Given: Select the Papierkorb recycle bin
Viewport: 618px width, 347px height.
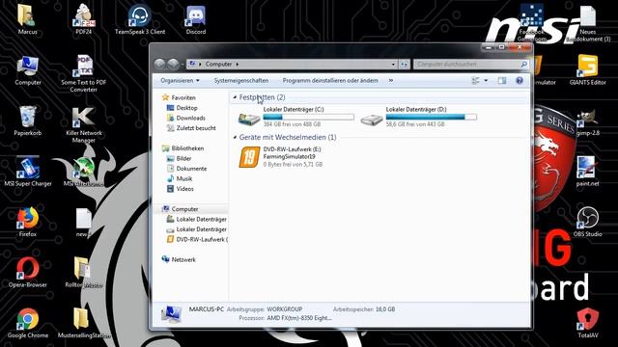Looking at the screenshot, I should [x=28, y=121].
